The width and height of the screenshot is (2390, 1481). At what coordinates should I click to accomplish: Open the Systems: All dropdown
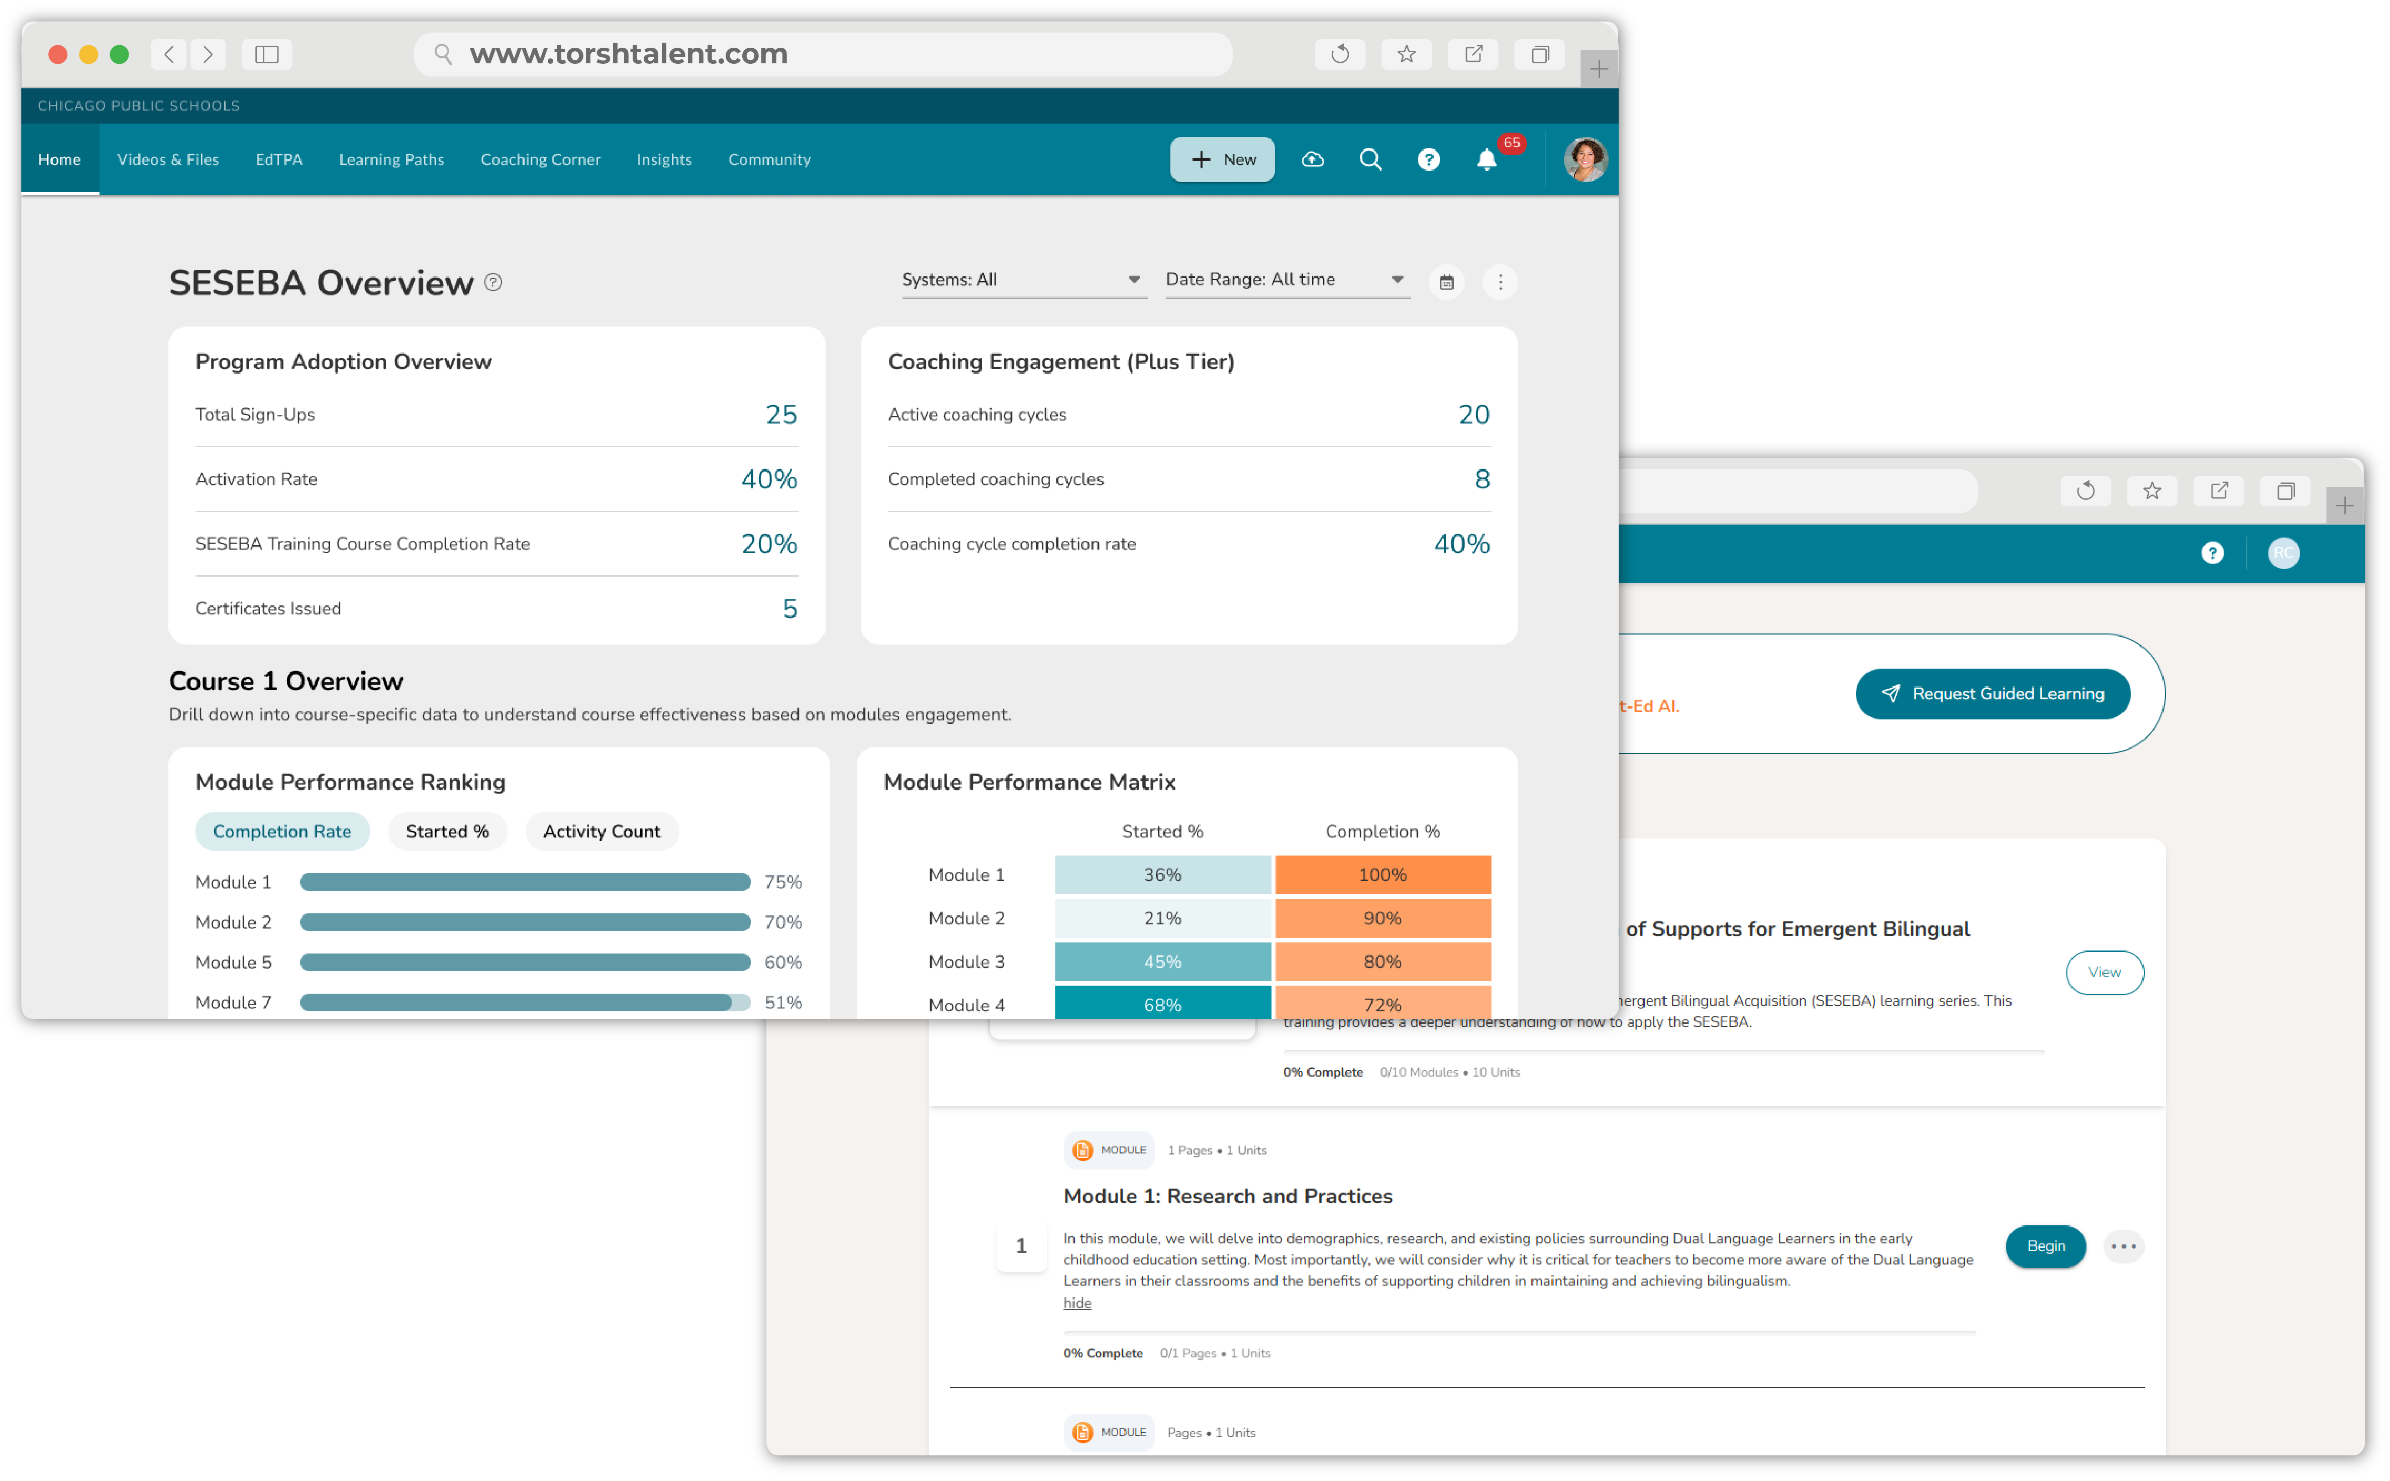pos(1024,280)
